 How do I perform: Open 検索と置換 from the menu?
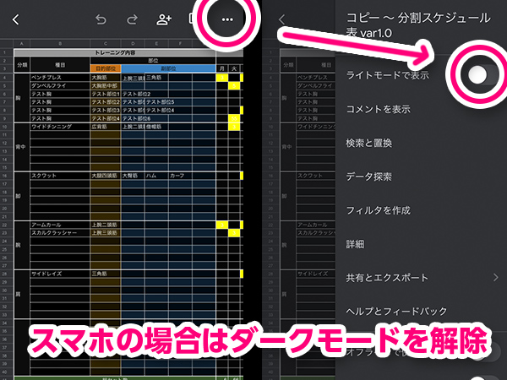coord(369,143)
